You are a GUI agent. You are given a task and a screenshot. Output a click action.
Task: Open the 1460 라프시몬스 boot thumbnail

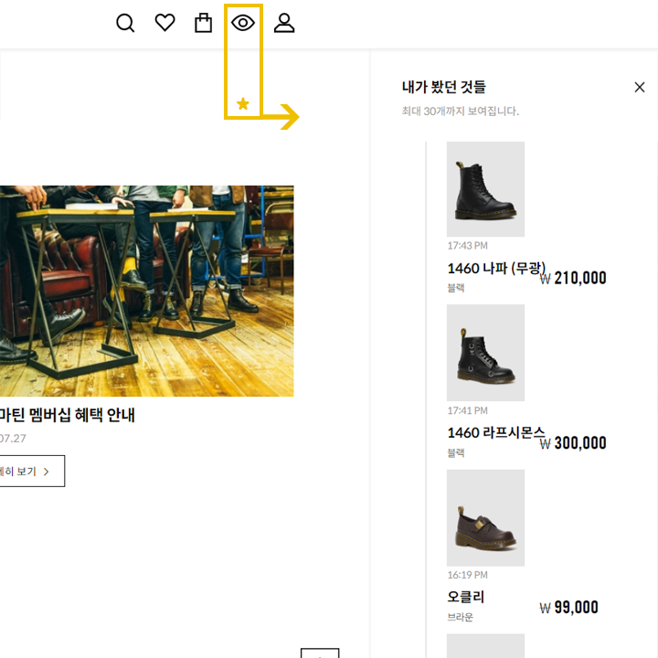485,353
